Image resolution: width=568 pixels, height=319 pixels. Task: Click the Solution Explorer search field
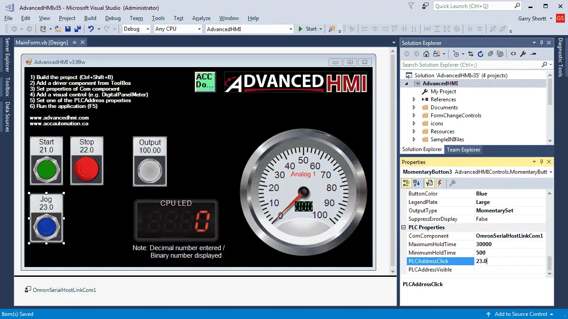pyautogui.click(x=471, y=65)
